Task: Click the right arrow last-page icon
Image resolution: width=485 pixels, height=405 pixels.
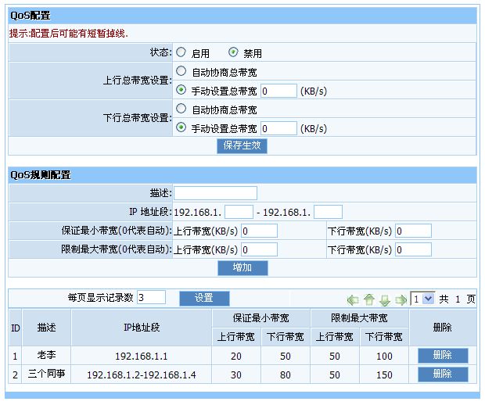Action: pos(401,299)
